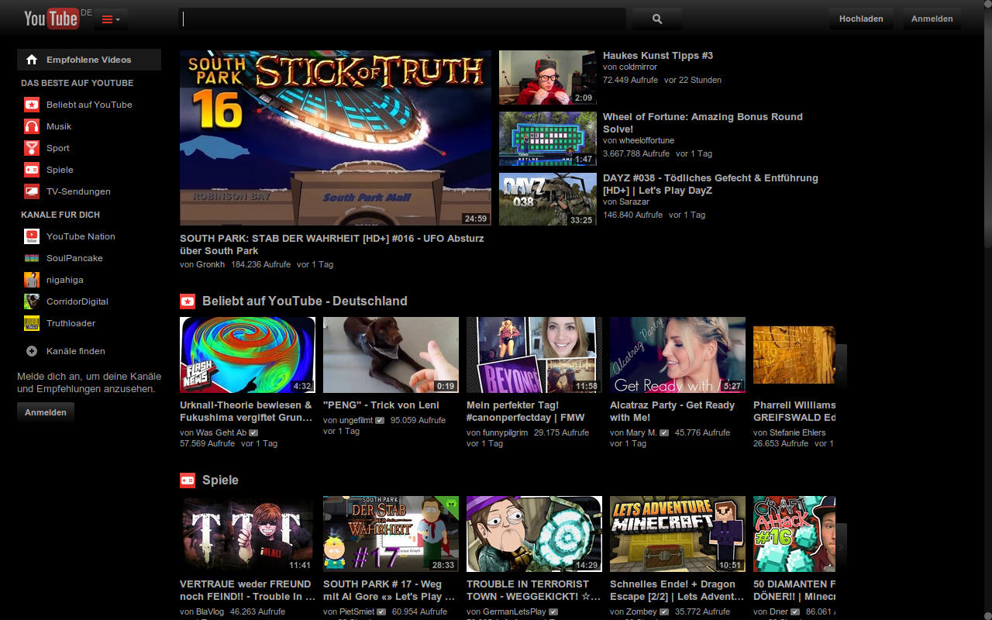Click the Anmelden button in header
The height and width of the screenshot is (620, 992).
[932, 19]
